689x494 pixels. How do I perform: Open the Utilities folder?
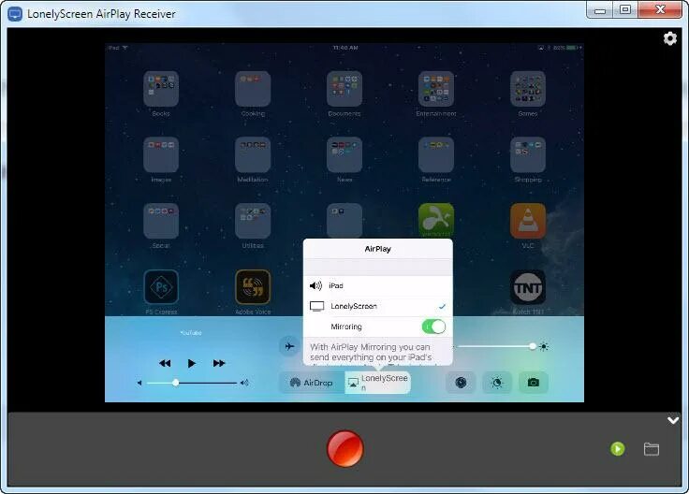(253, 221)
